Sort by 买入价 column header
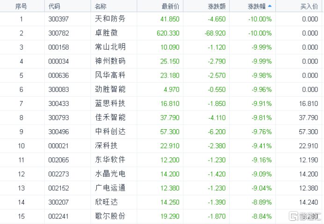 [309, 7]
